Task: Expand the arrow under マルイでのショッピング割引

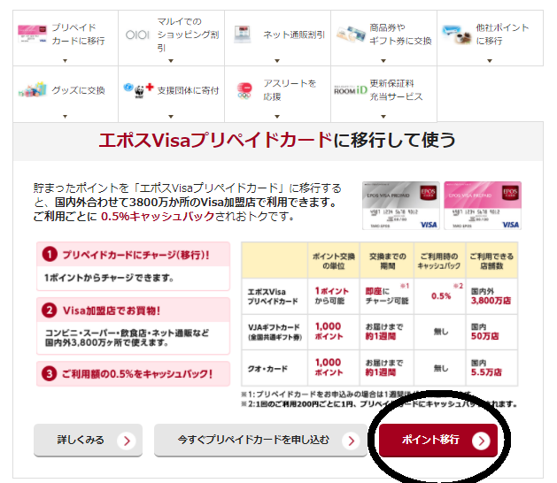Action: (171, 61)
